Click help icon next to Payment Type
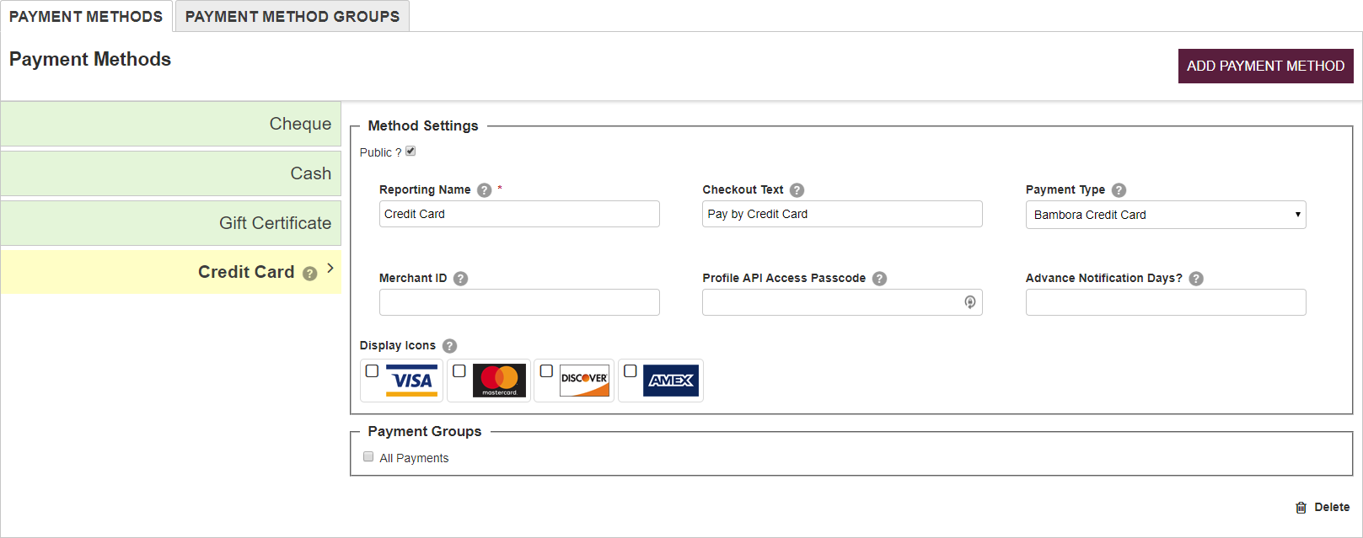 pos(1119,190)
